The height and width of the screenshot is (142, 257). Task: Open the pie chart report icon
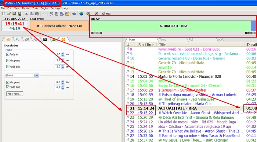pyautogui.click(x=74, y=14)
